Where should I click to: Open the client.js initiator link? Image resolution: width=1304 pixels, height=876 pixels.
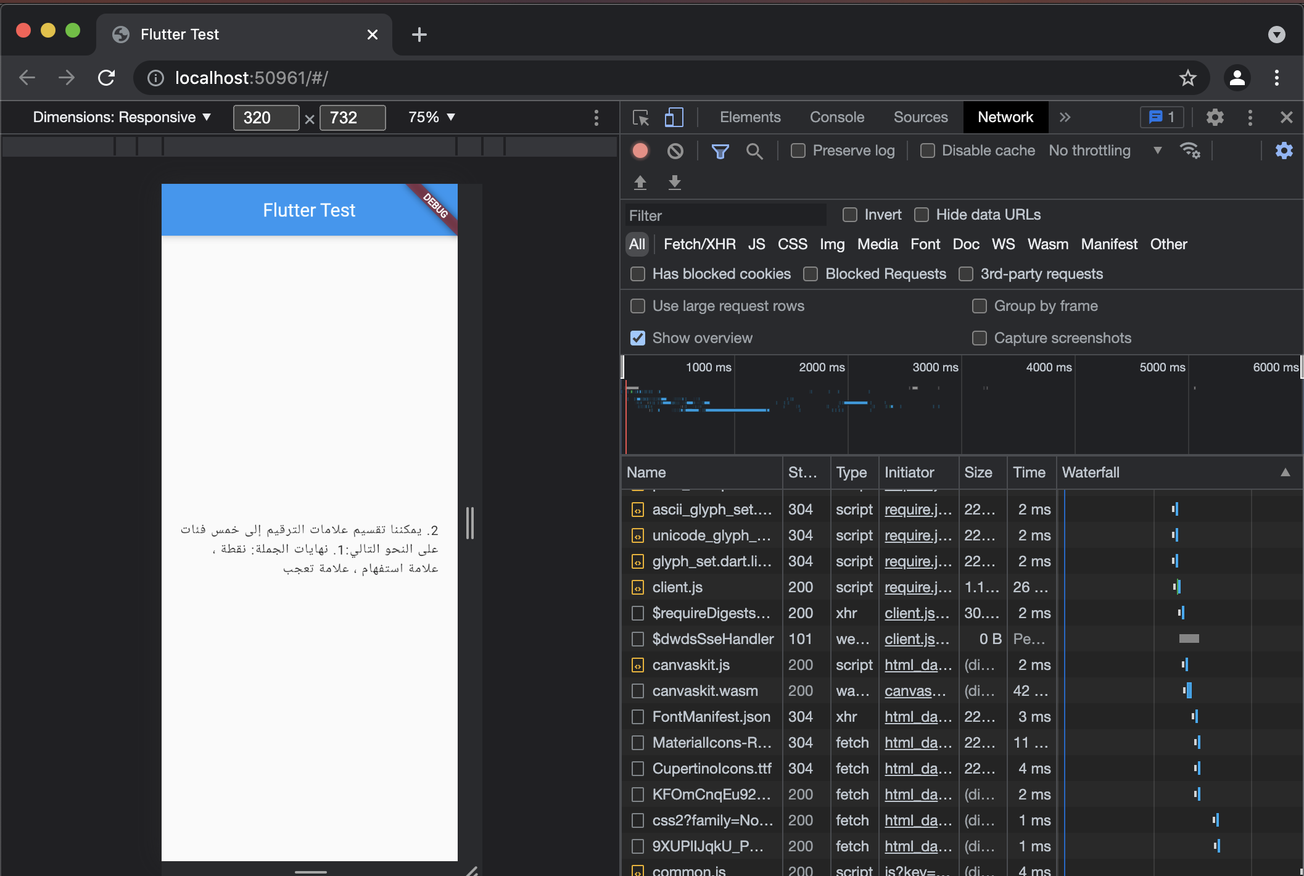tap(917, 613)
